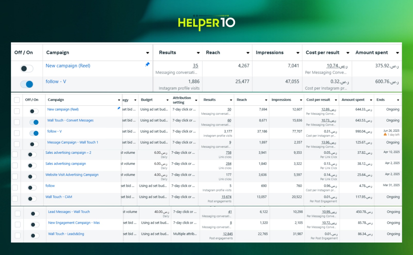The image size is (413, 255).
Task: Tick the select-all checkbox in the table header
Action: pyautogui.click(x=17, y=100)
